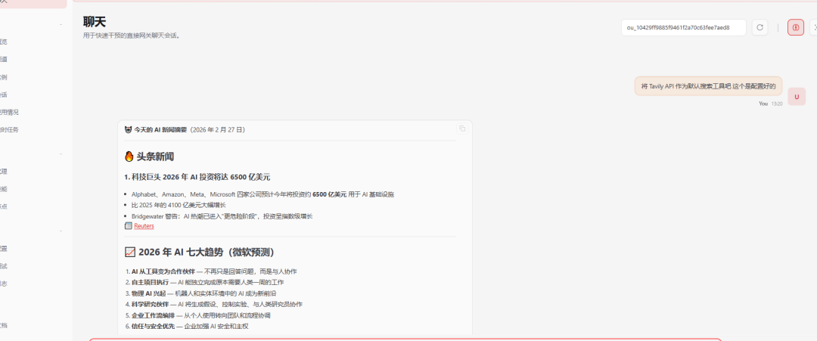Open 文档 at the sidebar bottom

[5, 324]
